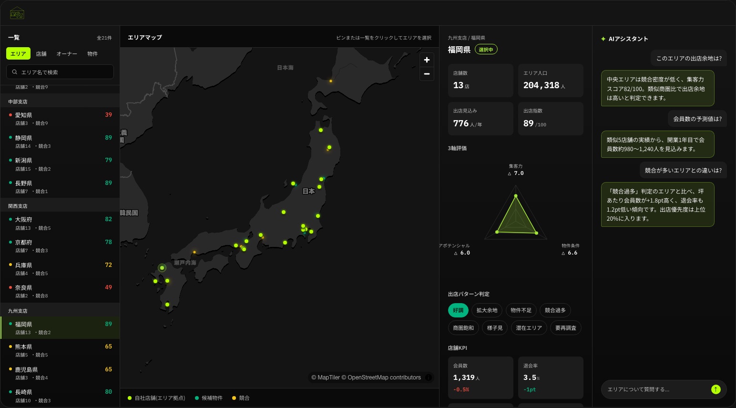Screen dimensions: 736x408
Task: Click MapTiler attribution link
Action: point(325,377)
